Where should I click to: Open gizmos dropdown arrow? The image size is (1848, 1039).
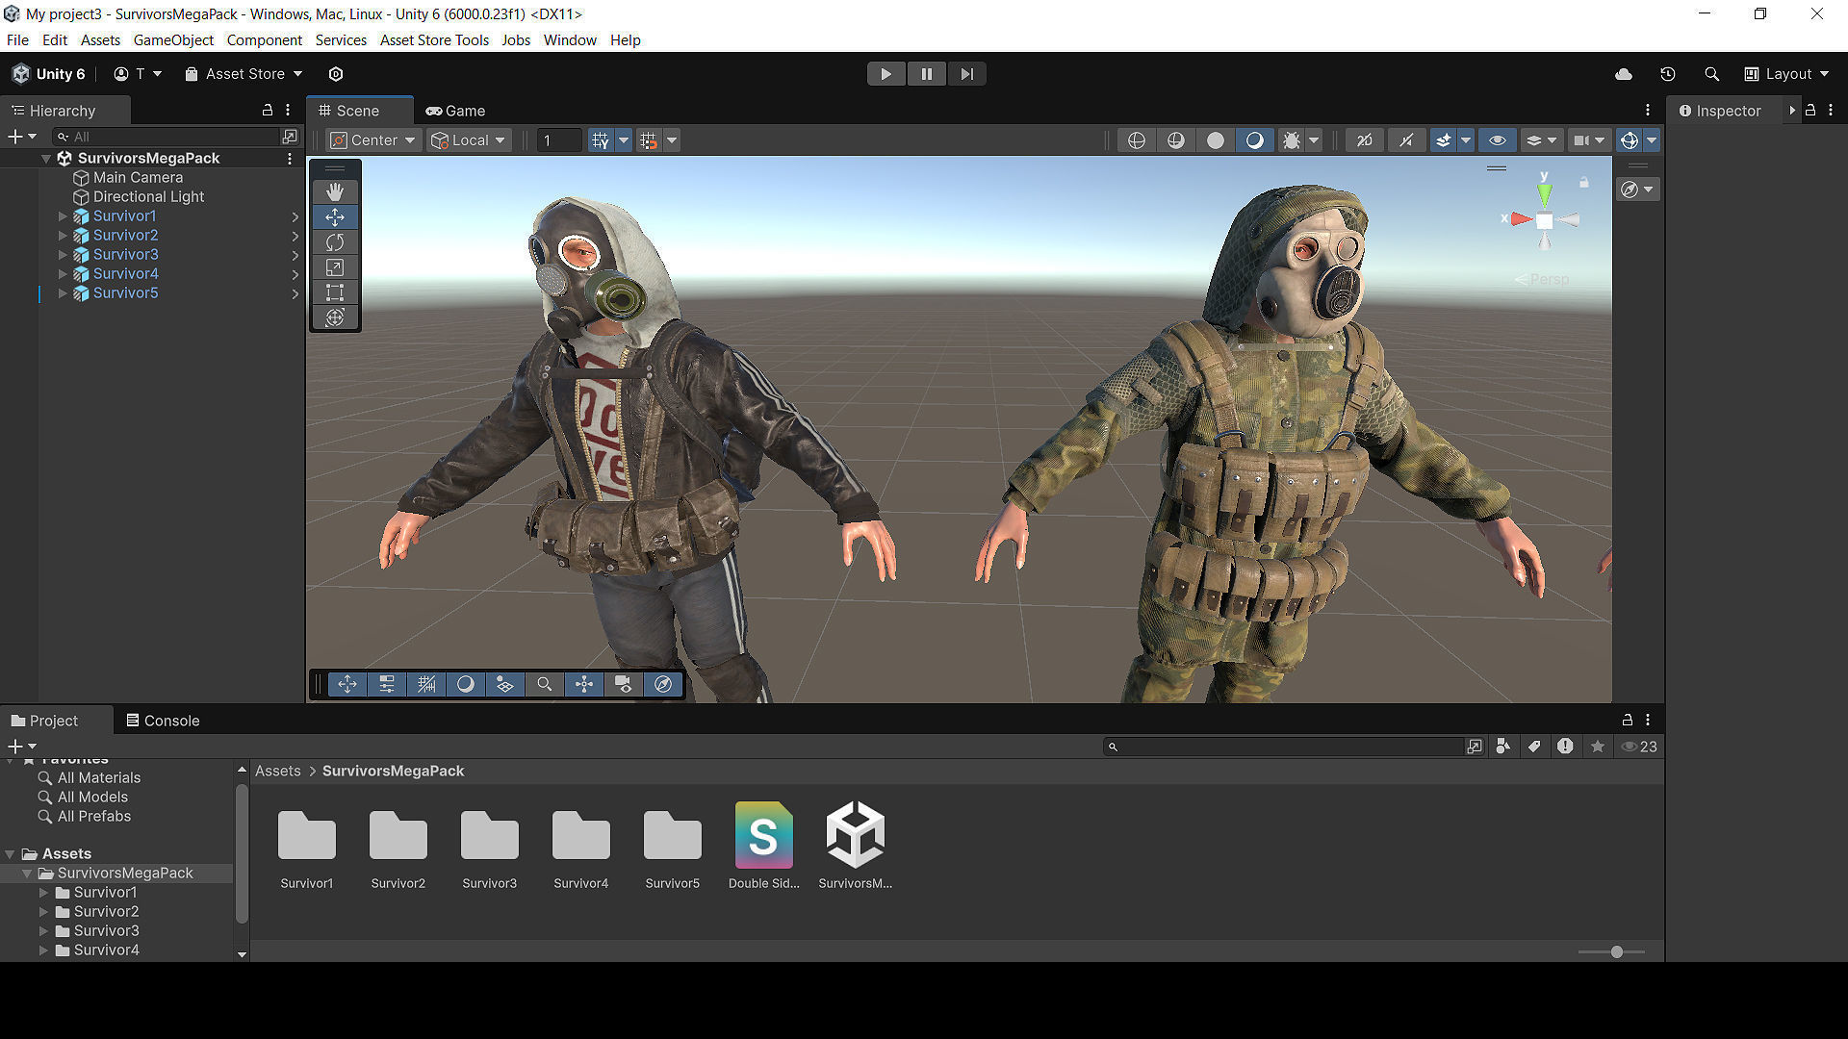(x=1652, y=140)
